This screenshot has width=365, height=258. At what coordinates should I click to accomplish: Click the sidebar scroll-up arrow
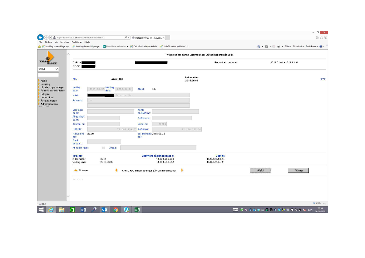tap(68, 54)
